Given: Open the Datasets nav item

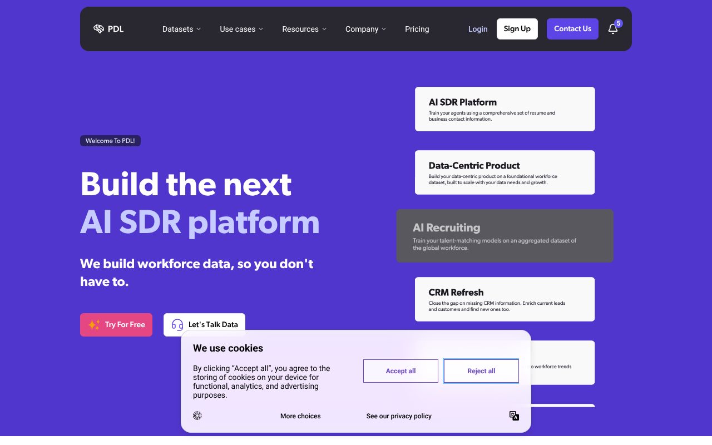Looking at the screenshot, I should click(x=182, y=29).
